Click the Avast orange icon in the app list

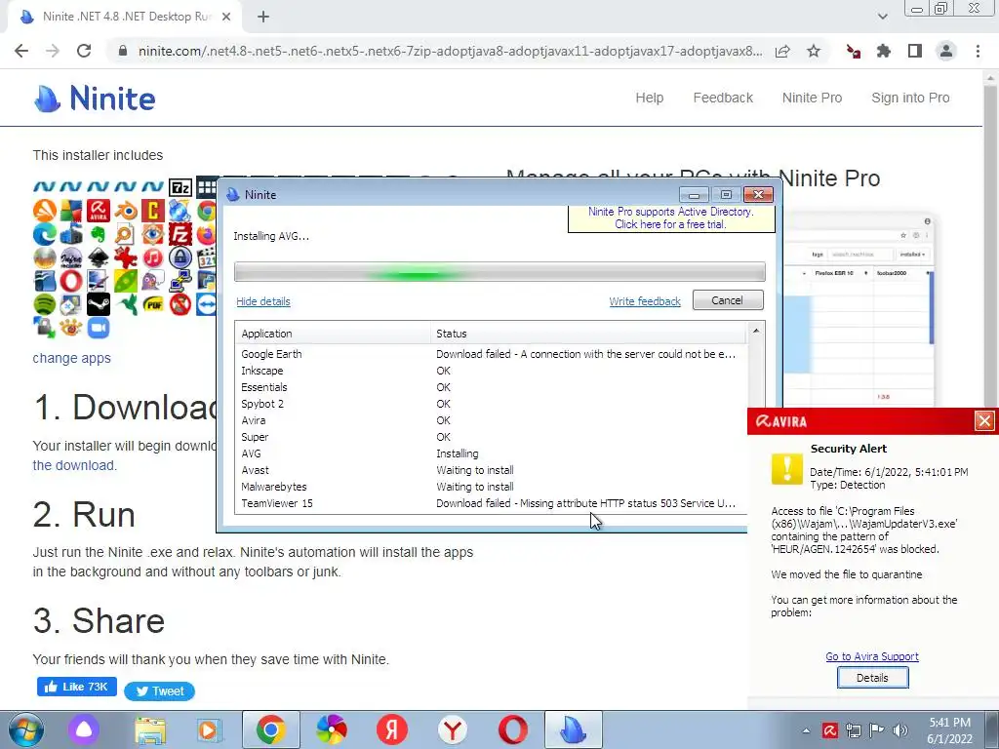(x=45, y=211)
